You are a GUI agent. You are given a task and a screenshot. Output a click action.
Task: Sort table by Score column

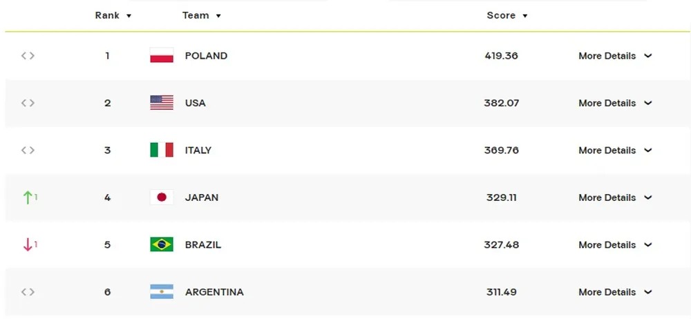pos(507,15)
